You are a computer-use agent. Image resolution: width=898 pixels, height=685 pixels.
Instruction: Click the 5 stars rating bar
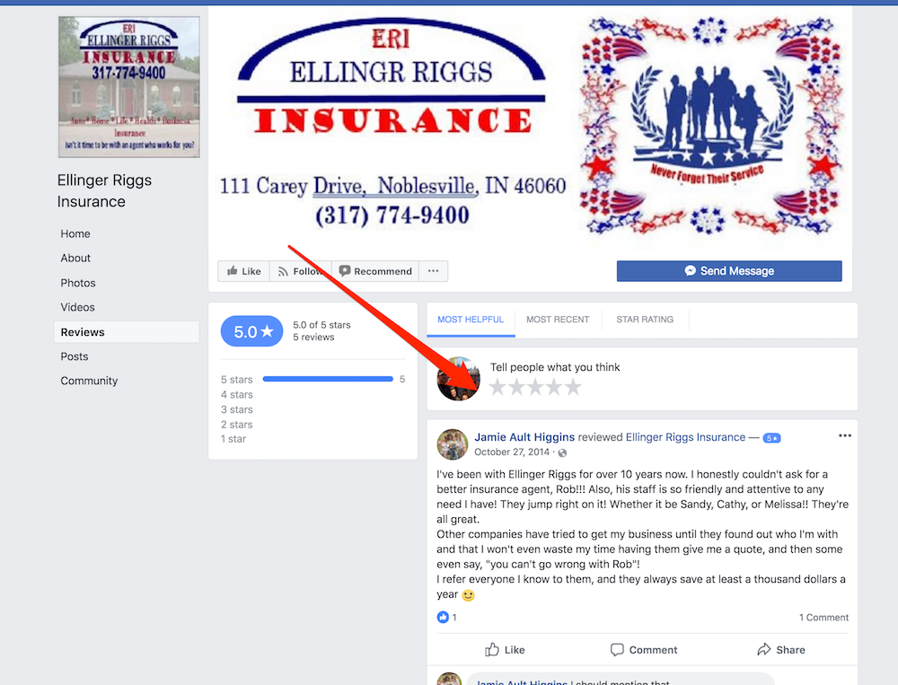pos(328,379)
